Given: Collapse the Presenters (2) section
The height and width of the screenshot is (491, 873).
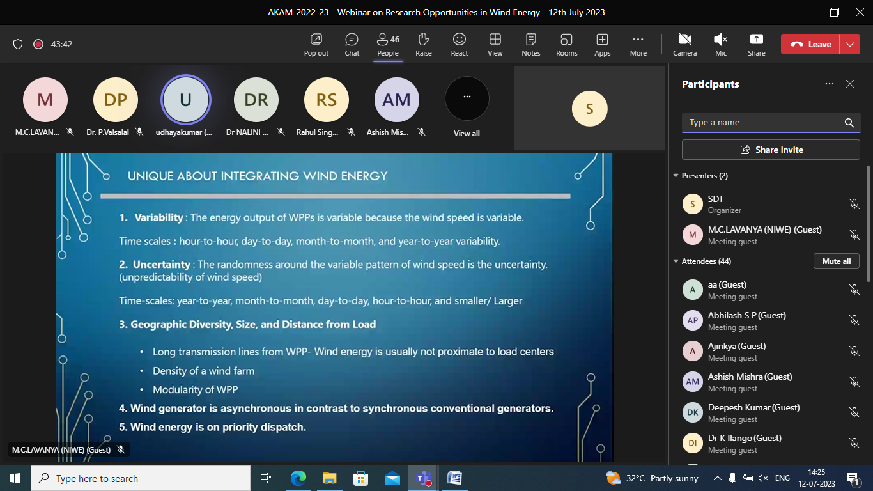Looking at the screenshot, I should (x=676, y=176).
